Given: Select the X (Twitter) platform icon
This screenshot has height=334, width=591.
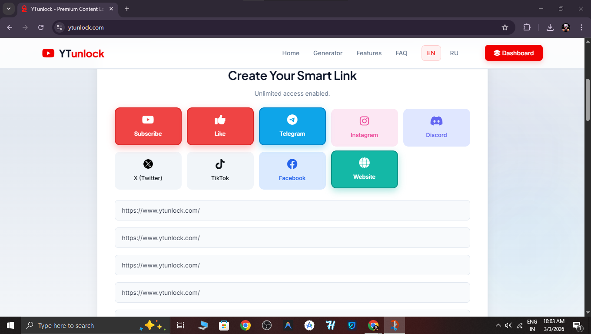Looking at the screenshot, I should [x=148, y=170].
